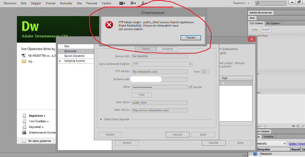This screenshot has height=157, width=305.
Task: Check the Bir daha gösterme box
Action: [x=24, y=141]
